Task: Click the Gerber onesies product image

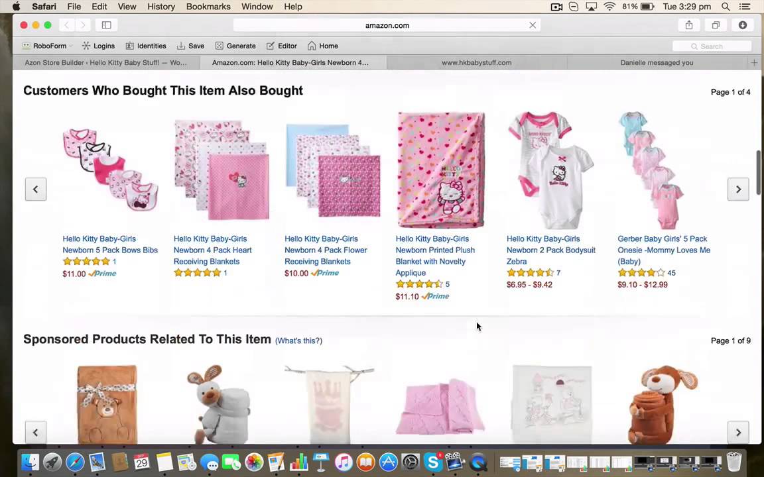Action: (651, 170)
